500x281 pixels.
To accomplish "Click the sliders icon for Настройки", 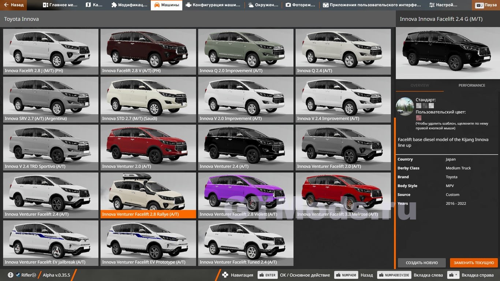I will 432,5.
